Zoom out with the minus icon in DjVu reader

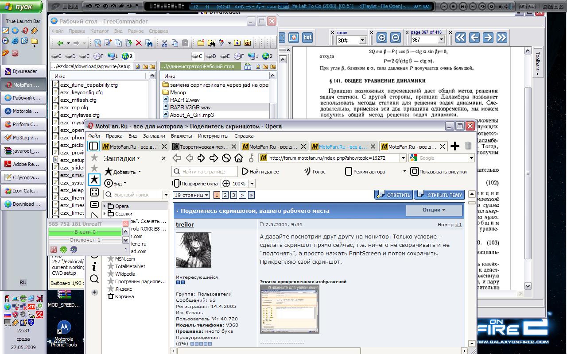coord(396,38)
